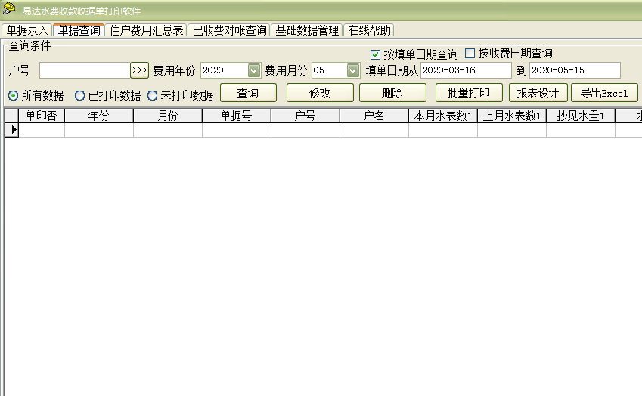The image size is (642, 396).
Task: Select 未打印数据 radio option
Action: pos(152,96)
